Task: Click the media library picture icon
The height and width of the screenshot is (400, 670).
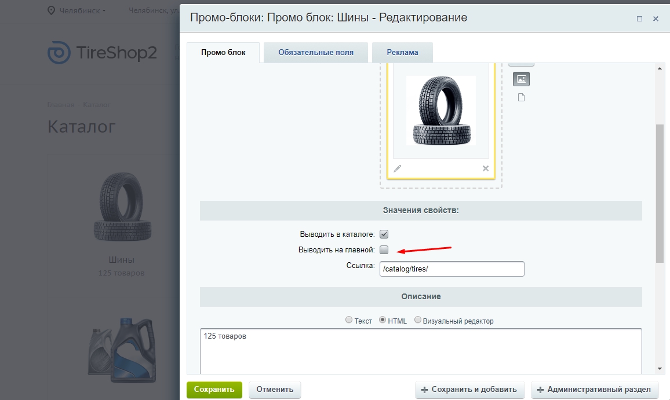Action: click(x=521, y=79)
